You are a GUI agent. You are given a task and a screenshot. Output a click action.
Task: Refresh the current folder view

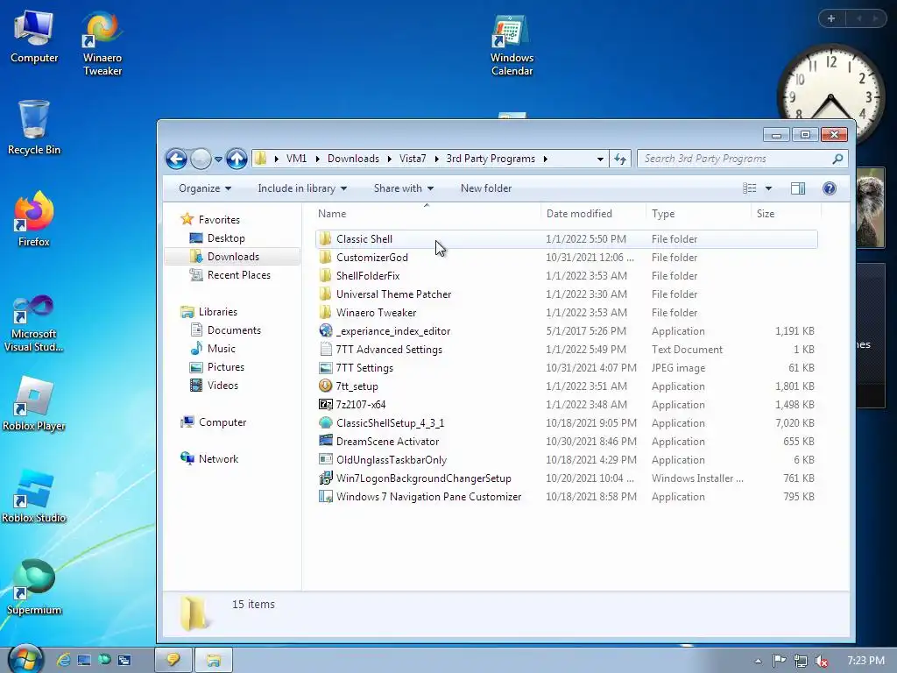[x=620, y=159]
